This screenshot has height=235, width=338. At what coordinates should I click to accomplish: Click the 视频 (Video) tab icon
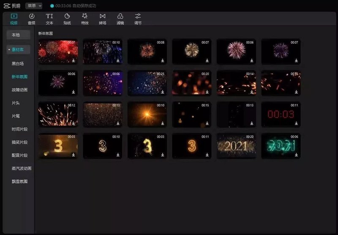tap(14, 16)
